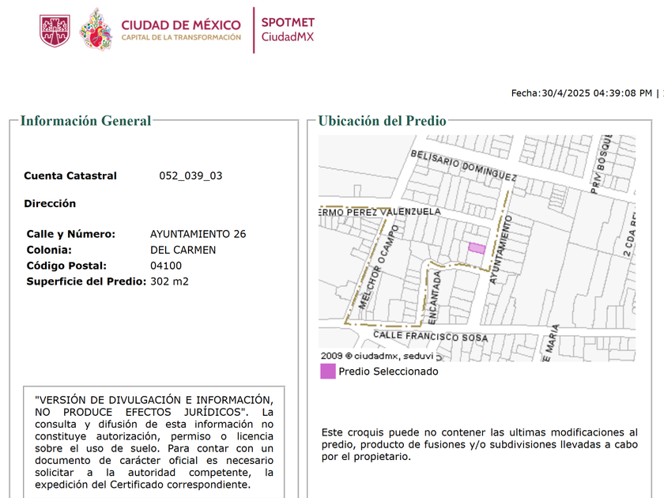Click the Calle Francisco Sosa label on map
Screen dimensions: 664x498
pos(431,336)
